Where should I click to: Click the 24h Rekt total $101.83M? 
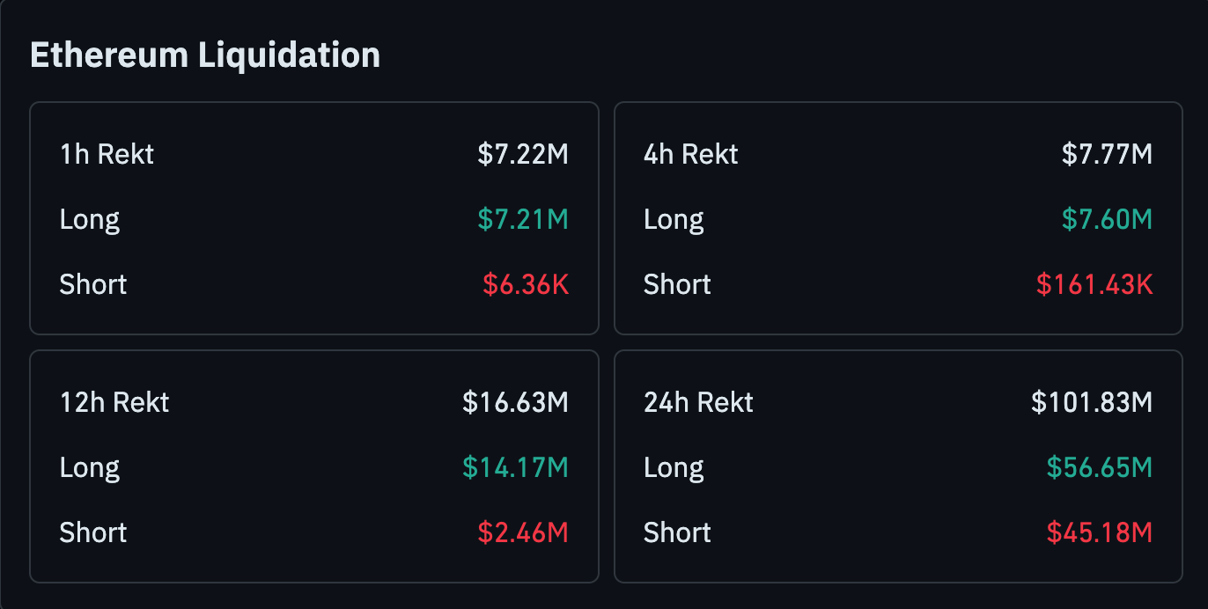point(1092,403)
